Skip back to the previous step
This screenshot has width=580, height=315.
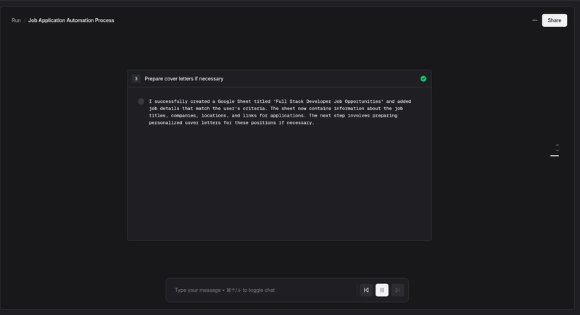tap(366, 290)
